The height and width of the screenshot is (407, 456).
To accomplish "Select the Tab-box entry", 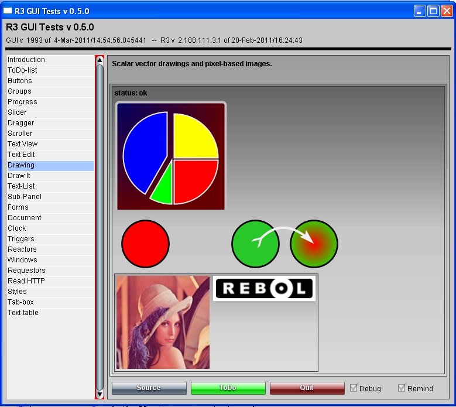I will 50,302.
